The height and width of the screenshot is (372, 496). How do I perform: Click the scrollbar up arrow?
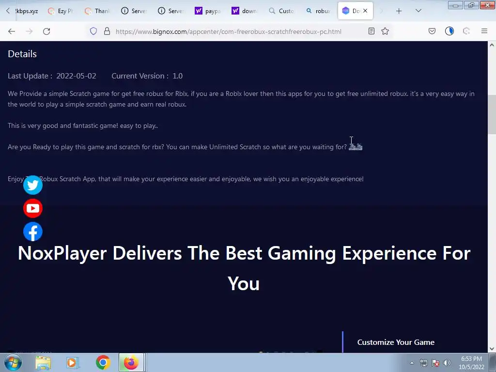point(492,45)
